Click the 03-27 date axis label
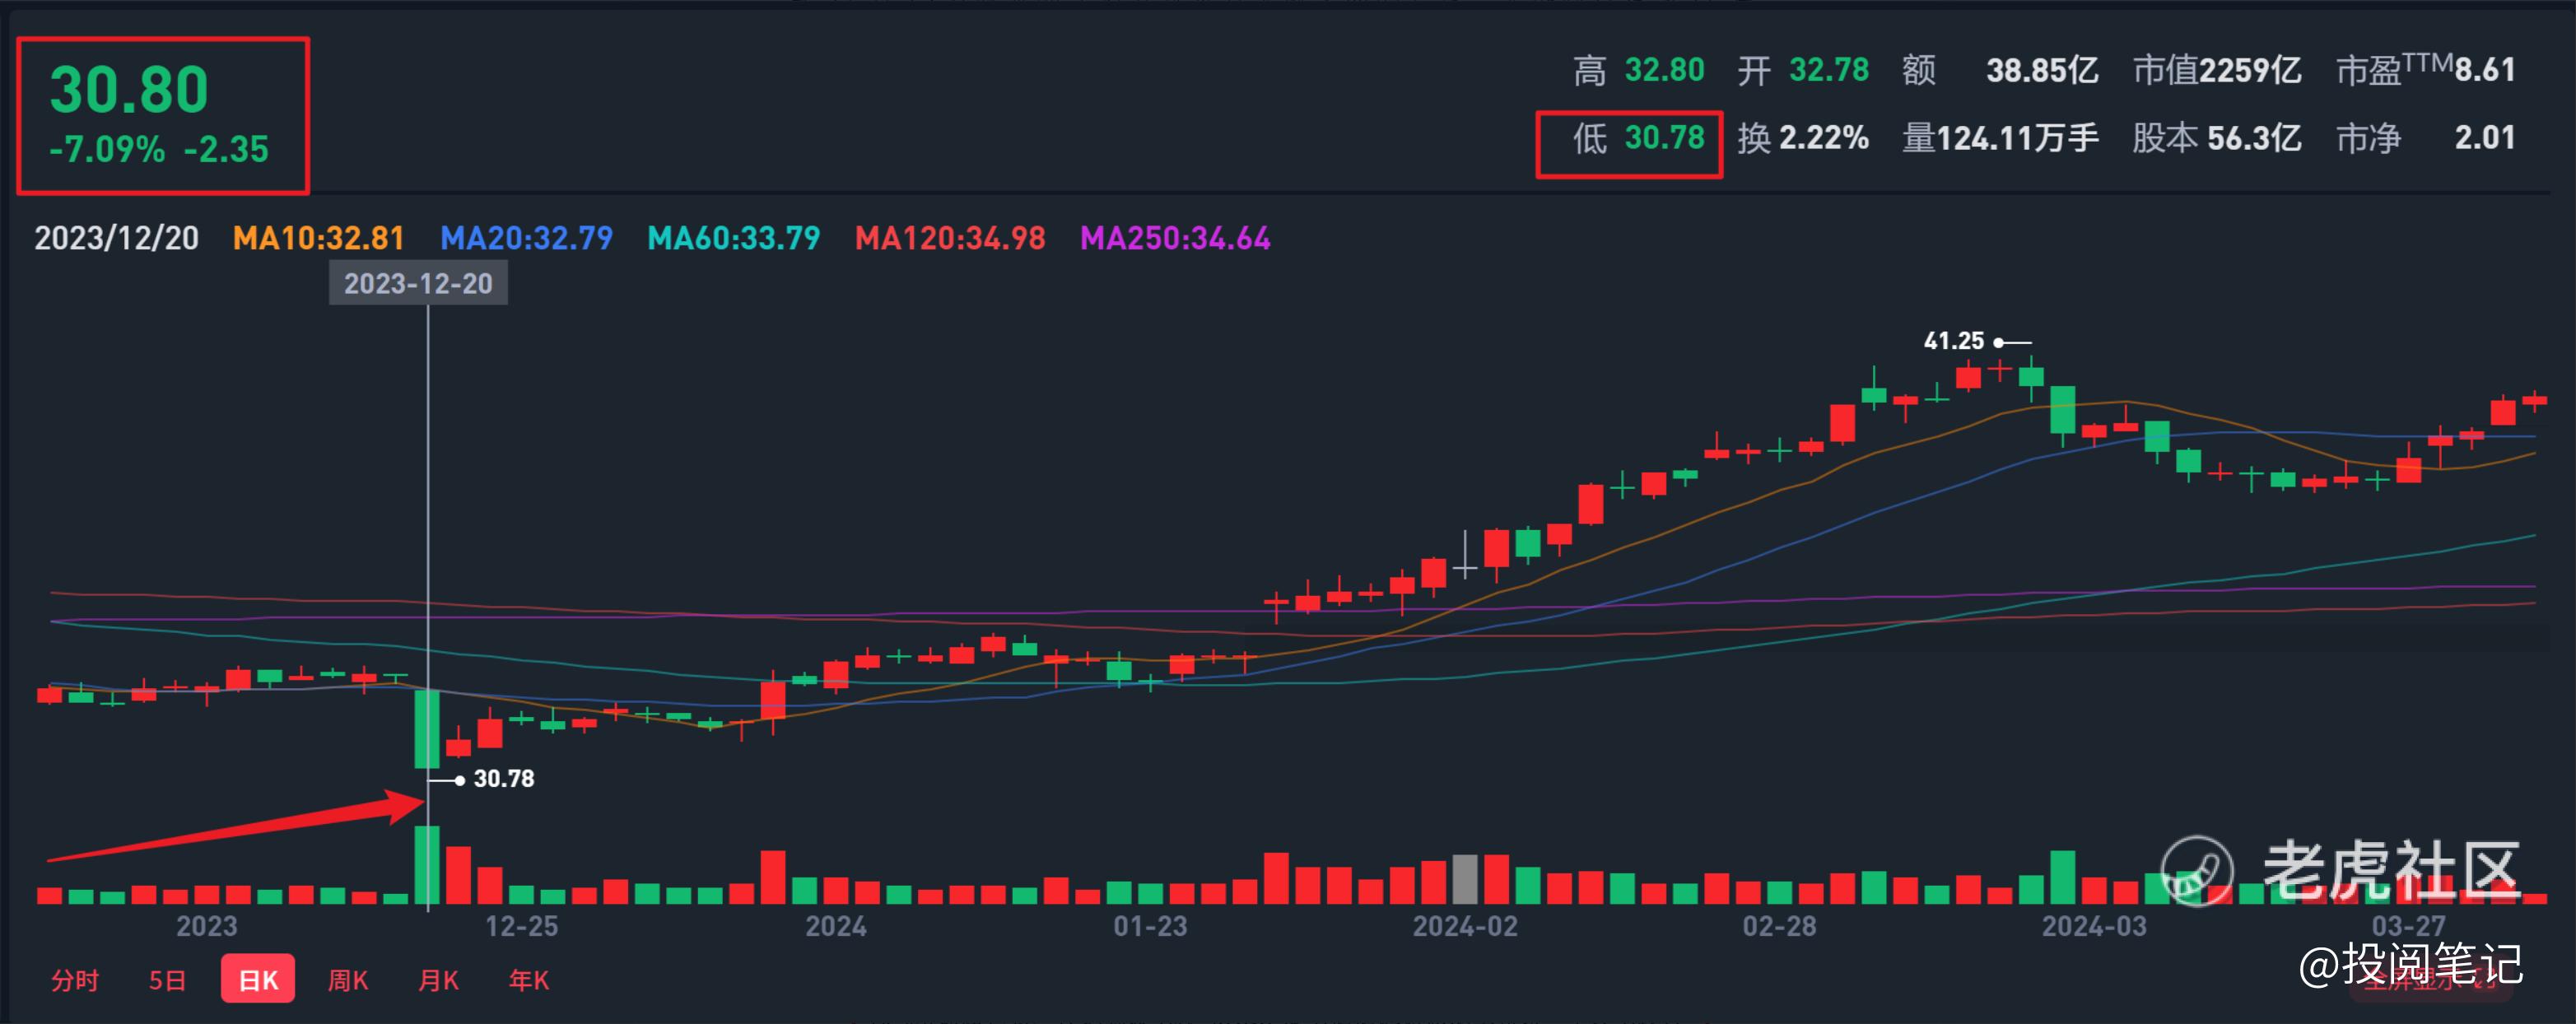 click(2408, 927)
